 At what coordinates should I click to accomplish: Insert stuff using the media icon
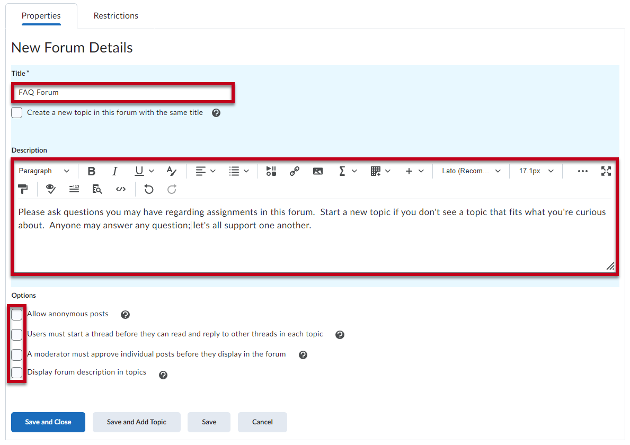pos(271,171)
